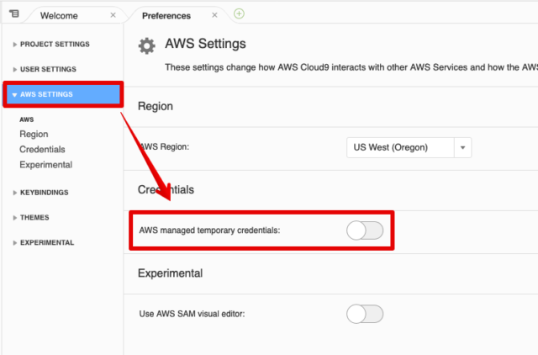Close the Welcome tab
538x355 pixels.
113,15
